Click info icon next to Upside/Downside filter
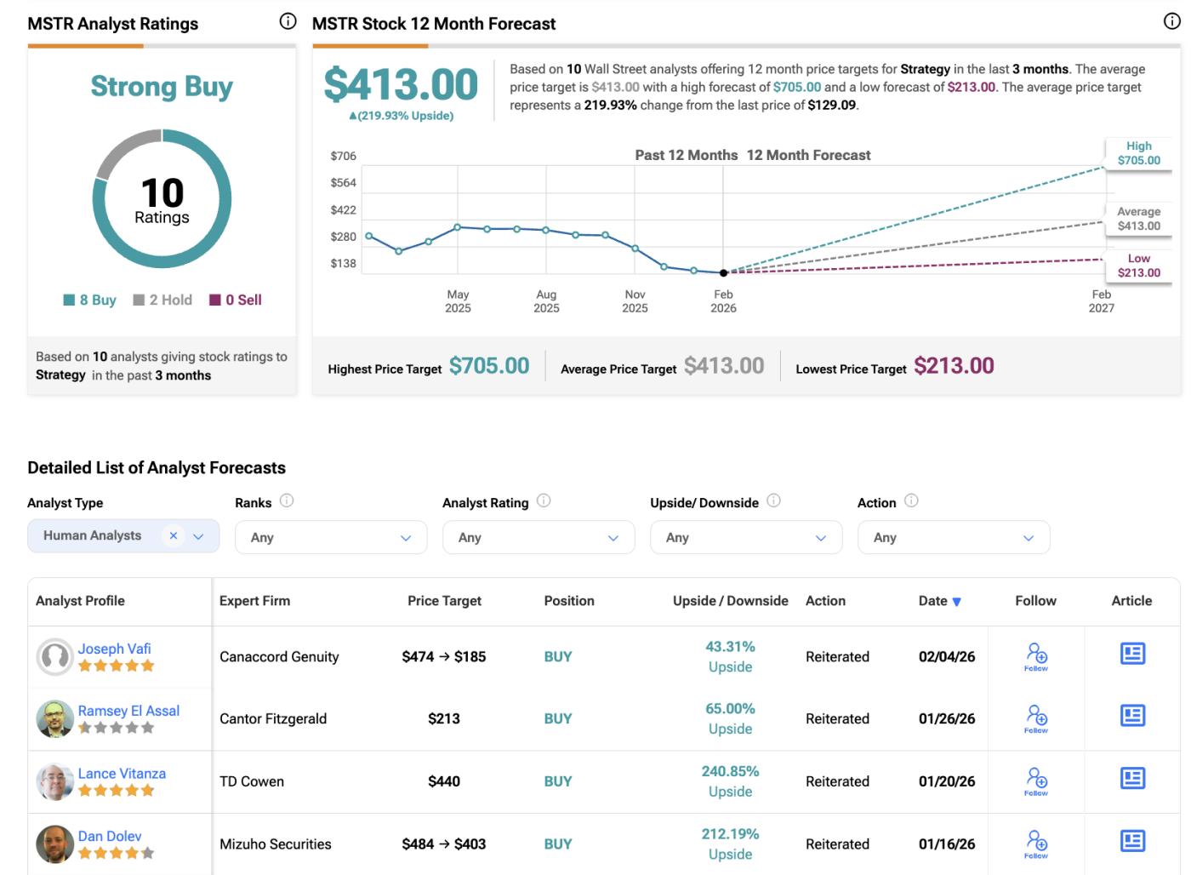Viewport: 1191px width, 875px height. click(773, 501)
